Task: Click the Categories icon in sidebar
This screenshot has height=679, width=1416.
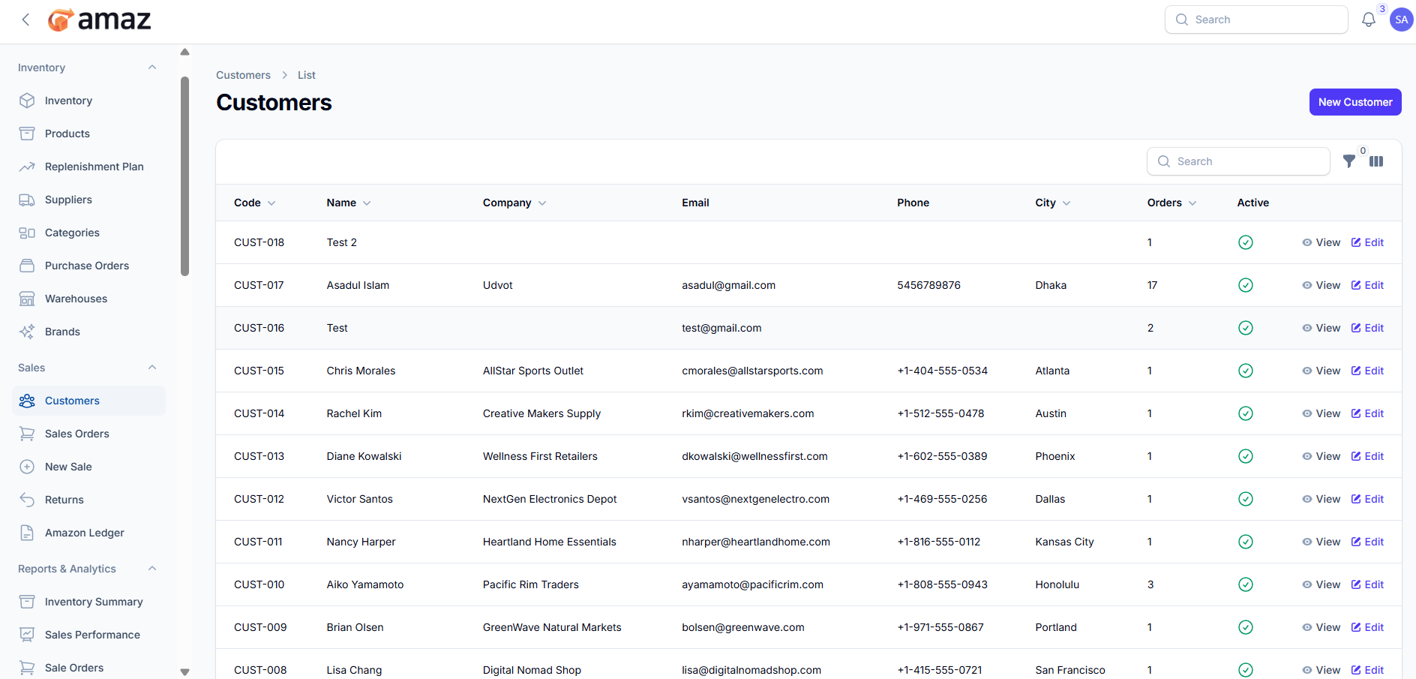Action: (27, 233)
